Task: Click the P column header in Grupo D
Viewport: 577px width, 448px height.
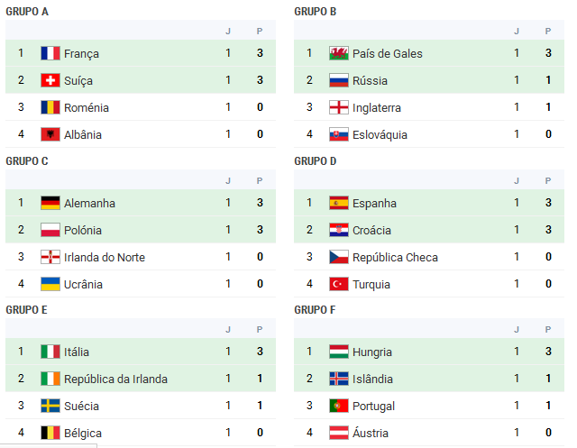Action: [548, 181]
